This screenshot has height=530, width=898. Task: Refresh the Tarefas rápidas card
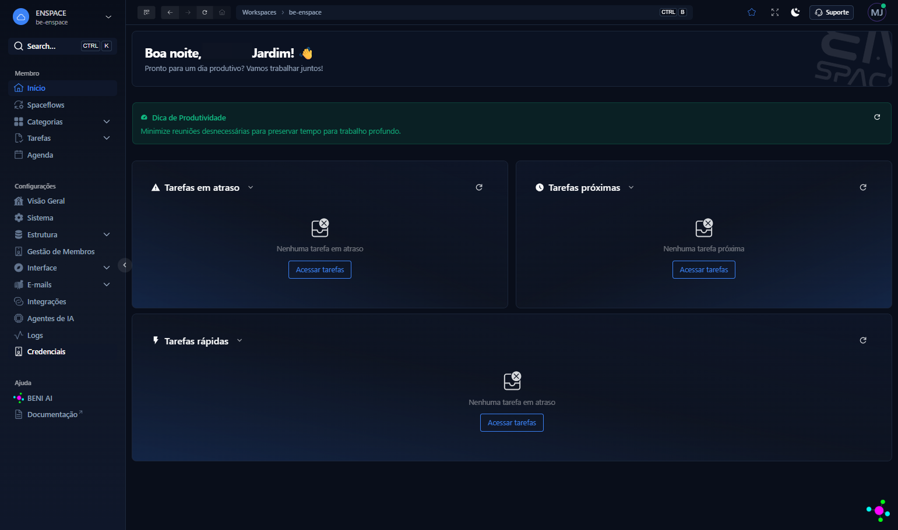coord(863,340)
